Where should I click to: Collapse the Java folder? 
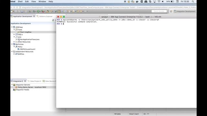tap(14, 37)
